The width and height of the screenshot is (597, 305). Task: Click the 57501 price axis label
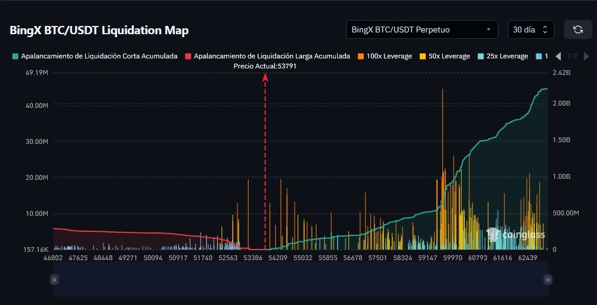click(x=377, y=258)
